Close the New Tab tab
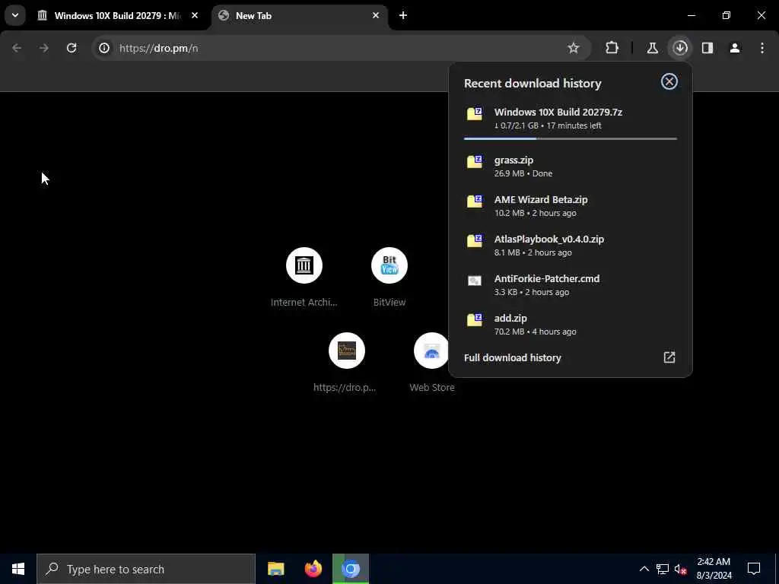Screen dimensions: 779x584 [376, 15]
